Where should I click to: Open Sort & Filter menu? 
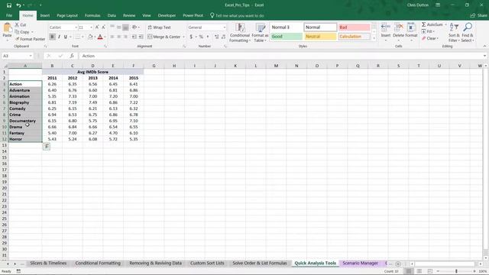tap(454, 32)
